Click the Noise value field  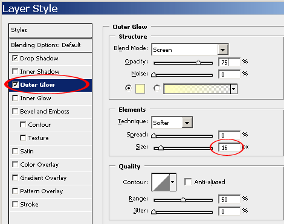coord(230,74)
